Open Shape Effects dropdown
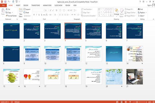Screen dimensions: 155x103 tap(130, 16)
